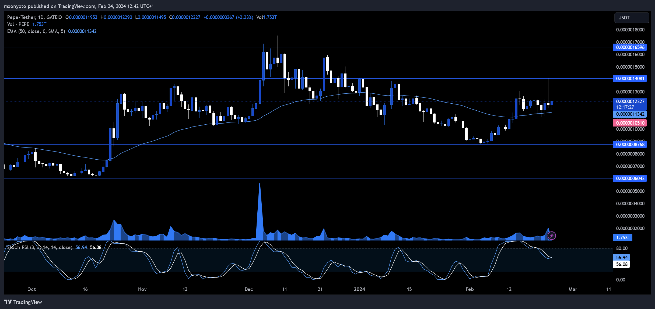Click the Open value O0.0000011953
This screenshot has width=655, height=309.
tap(81, 17)
